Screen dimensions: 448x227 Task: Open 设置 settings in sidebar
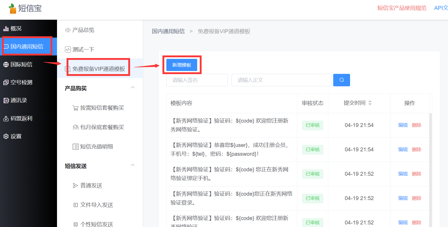pos(12,136)
